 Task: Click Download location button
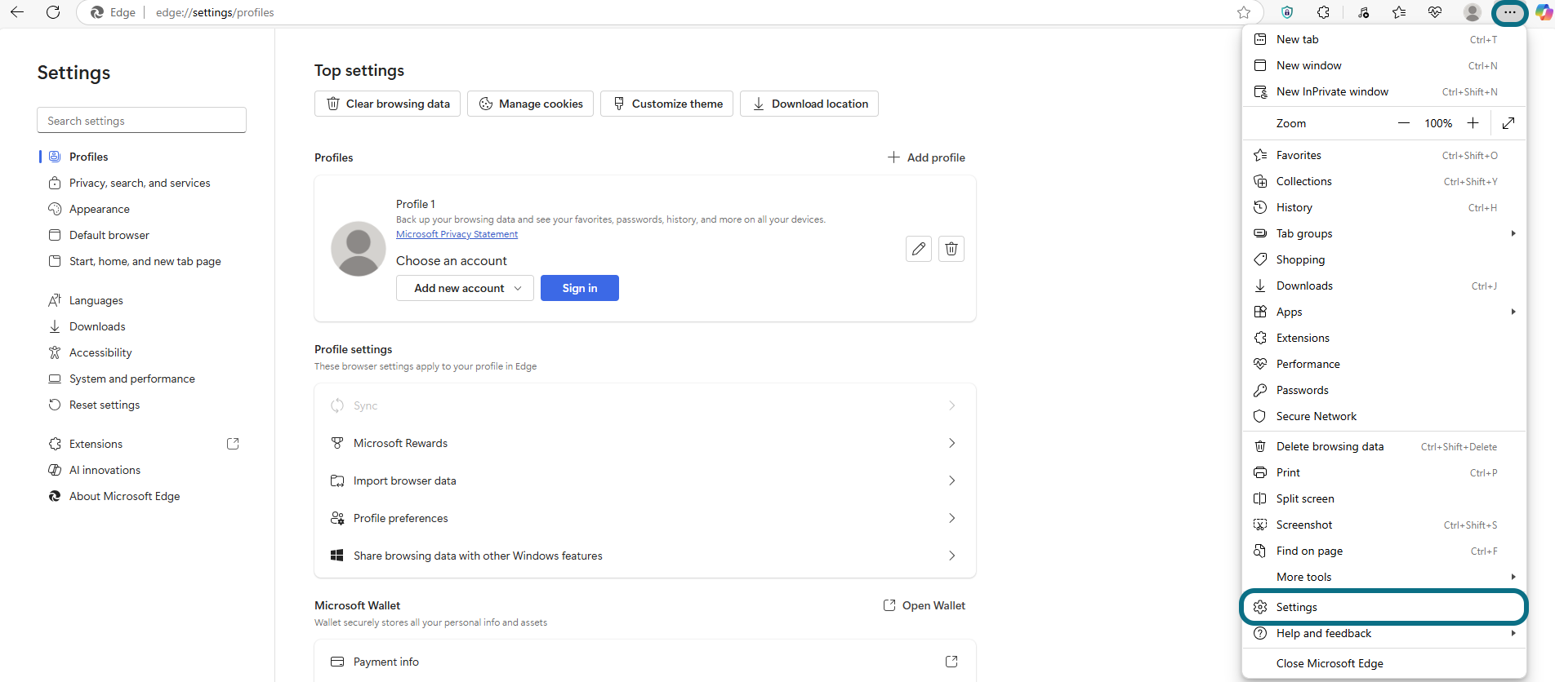809,104
